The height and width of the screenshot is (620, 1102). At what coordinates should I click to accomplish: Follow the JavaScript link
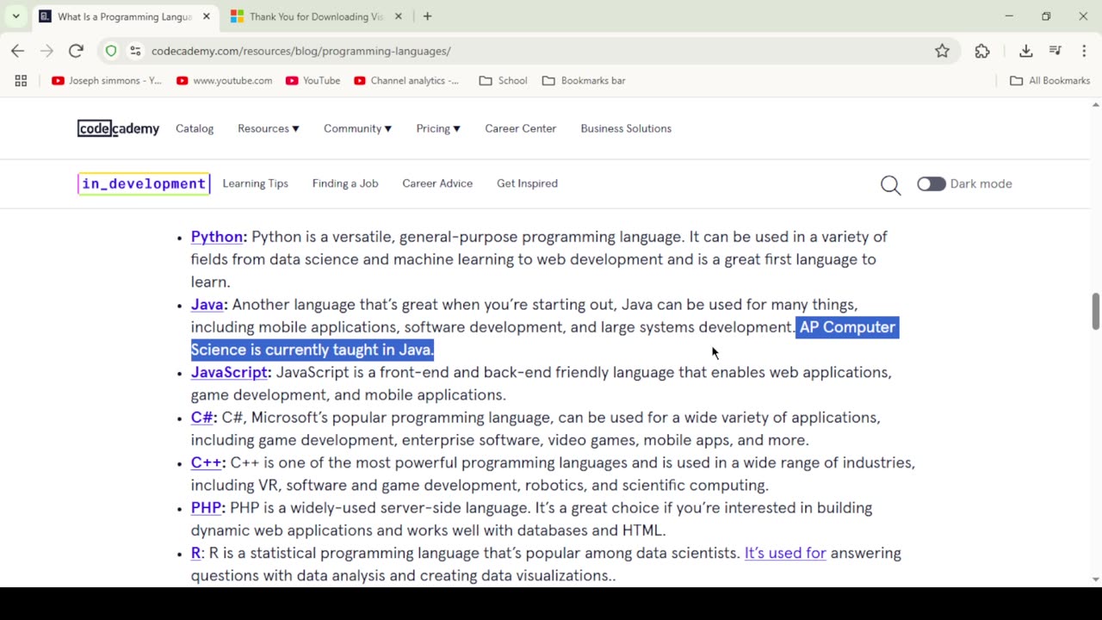point(229,372)
